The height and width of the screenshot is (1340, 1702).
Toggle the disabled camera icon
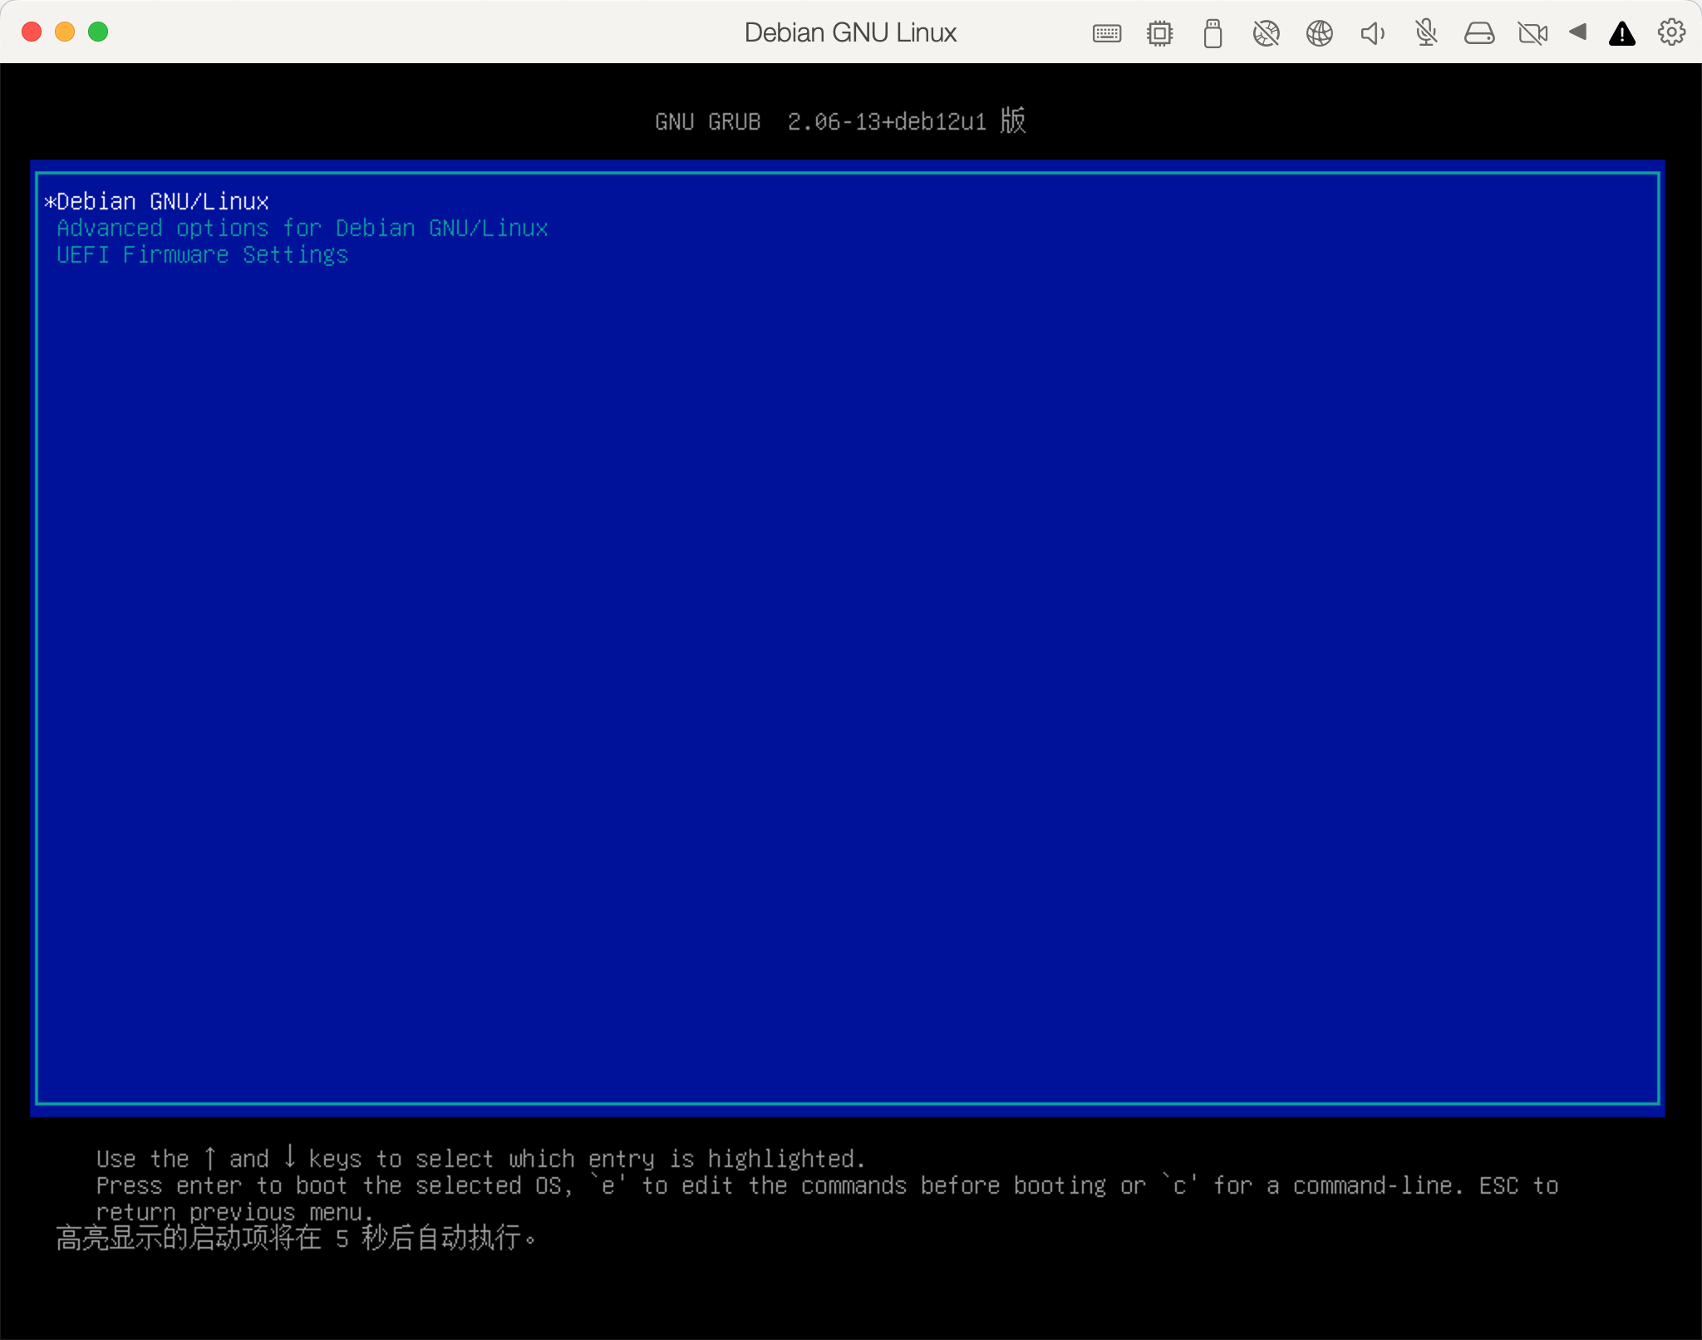[1532, 33]
